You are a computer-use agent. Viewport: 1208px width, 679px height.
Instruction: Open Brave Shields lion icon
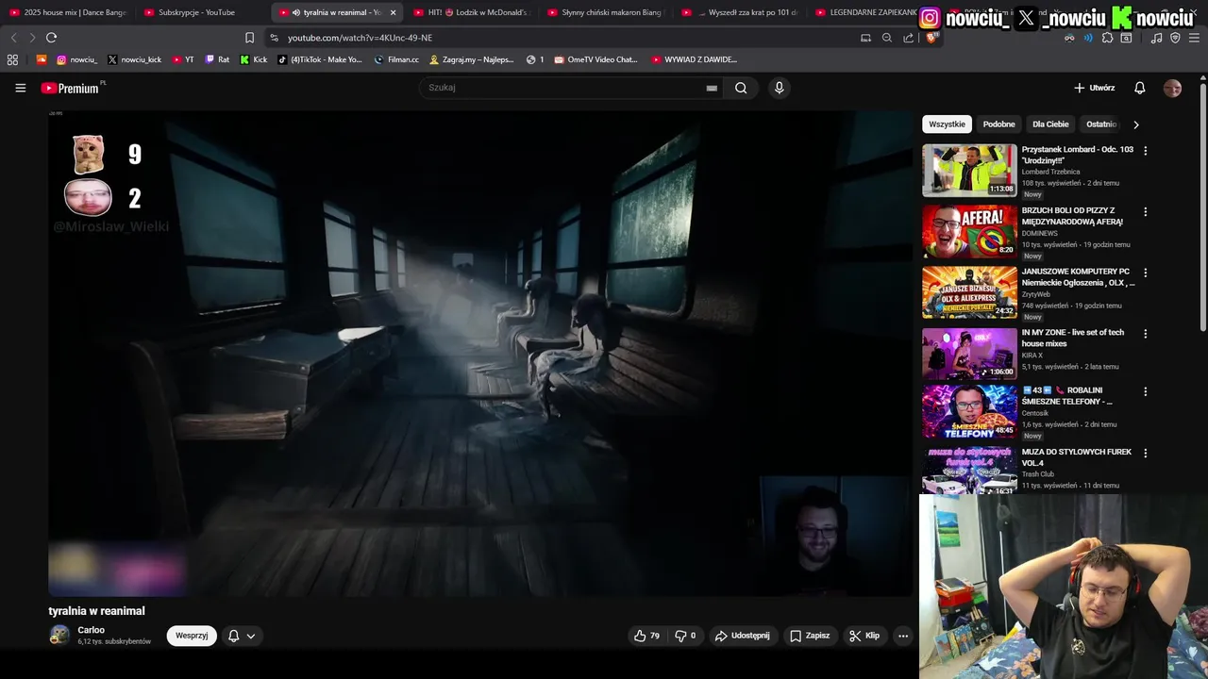(931, 38)
